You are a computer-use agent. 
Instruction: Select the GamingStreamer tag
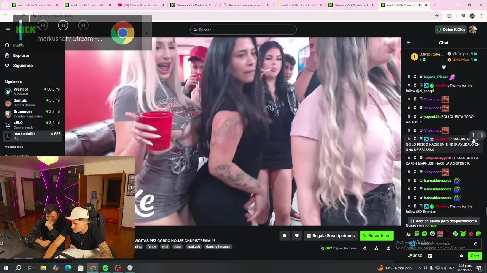click(218, 247)
